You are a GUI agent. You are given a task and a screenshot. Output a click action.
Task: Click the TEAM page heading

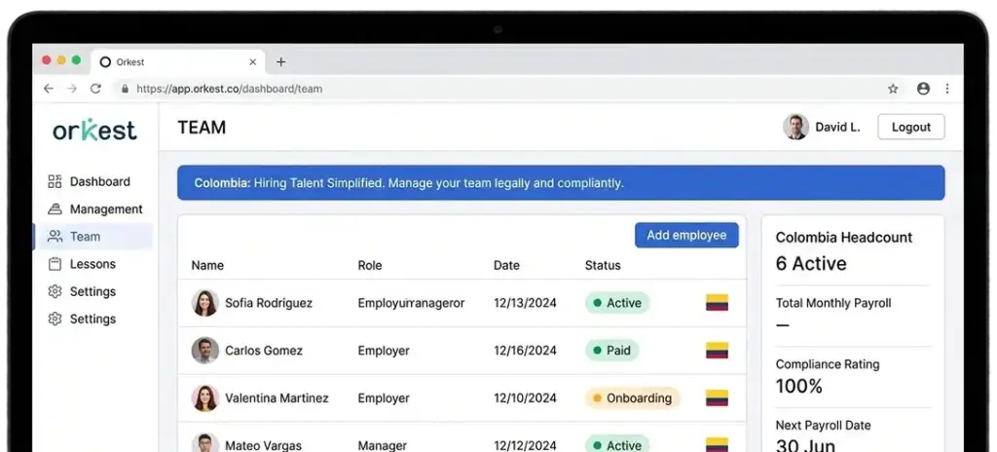tap(202, 128)
